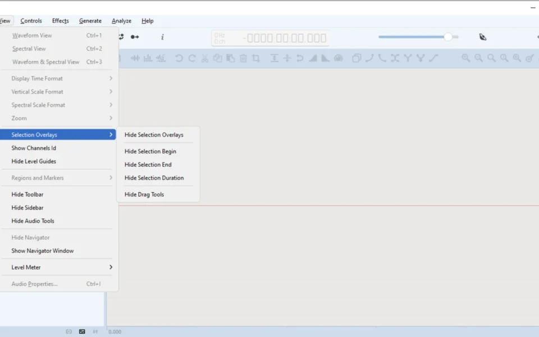Click the dot-with-arrow icon in the top bar
Screen dimensions: 539x337
tap(135, 37)
